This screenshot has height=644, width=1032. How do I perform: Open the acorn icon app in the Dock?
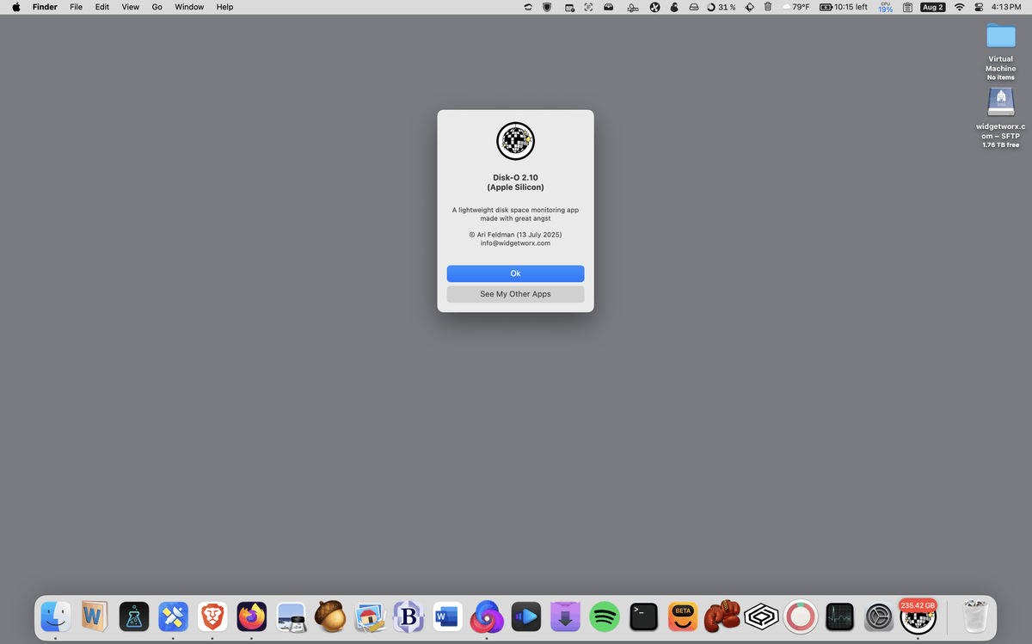point(330,616)
